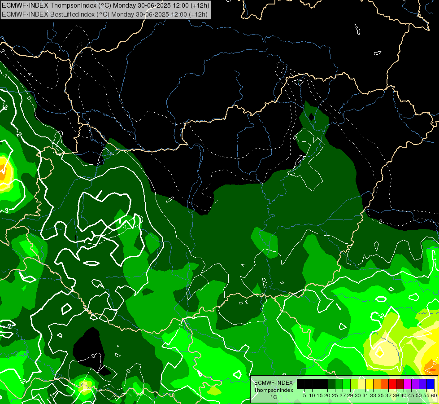Click the blue 55–60 legend swatch
This screenshot has width=439, height=404.
coord(430,384)
